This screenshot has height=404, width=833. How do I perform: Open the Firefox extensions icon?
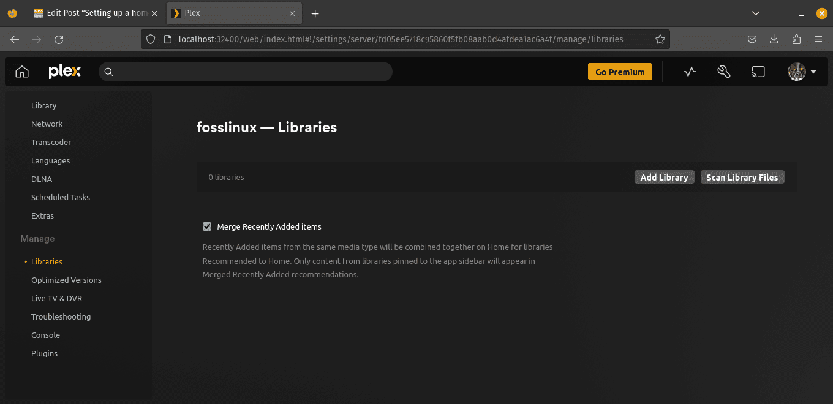[796, 39]
